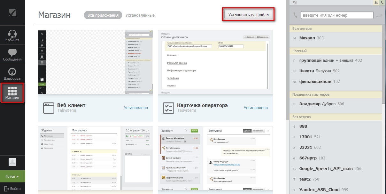
Task: Click the Установить из файла button
Action: 249,15
